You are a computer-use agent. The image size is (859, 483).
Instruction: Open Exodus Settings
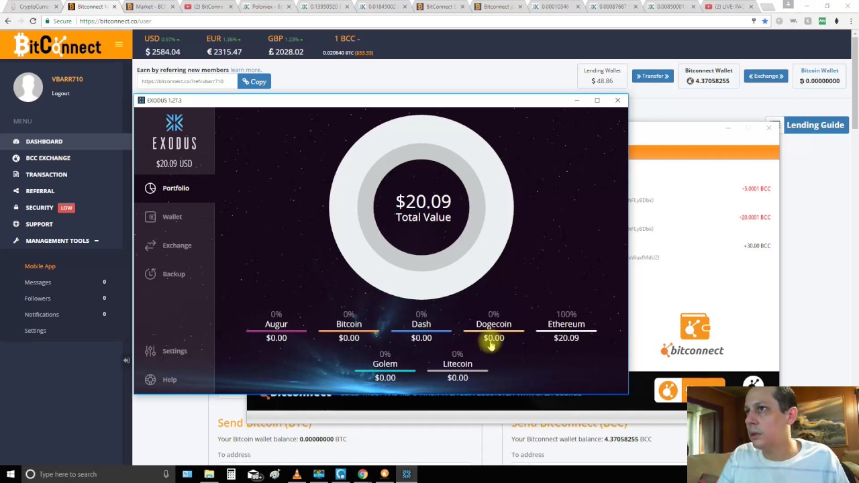coord(174,351)
